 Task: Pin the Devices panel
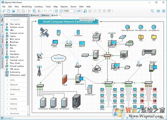point(26,15)
